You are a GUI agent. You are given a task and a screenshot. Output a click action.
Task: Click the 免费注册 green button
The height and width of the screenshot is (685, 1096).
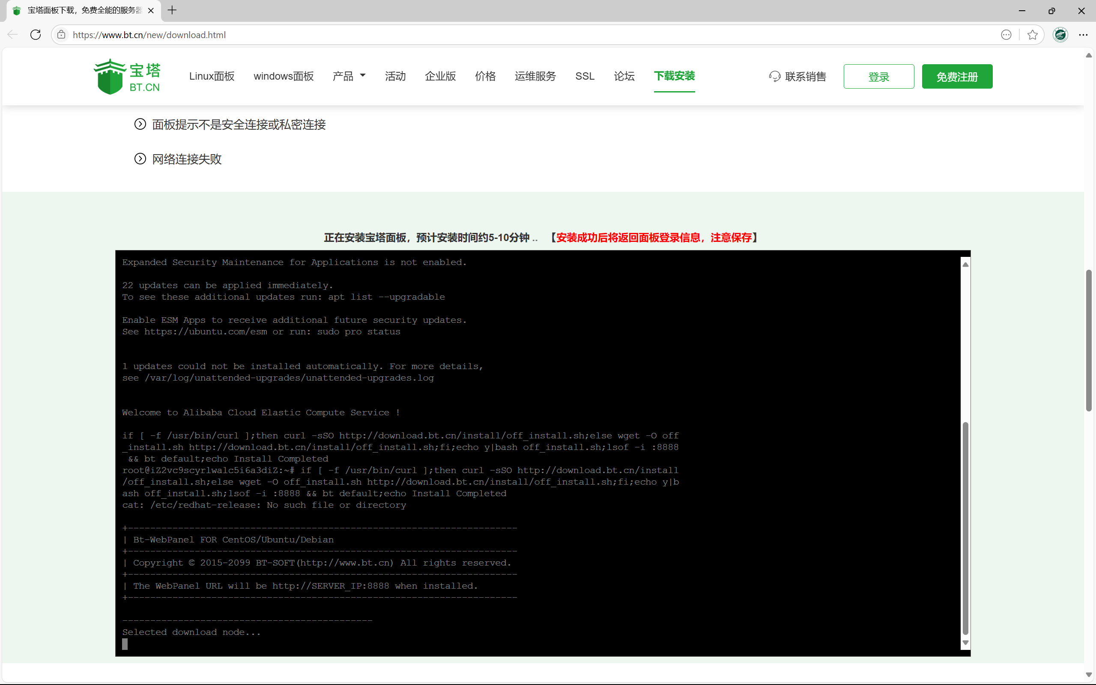(x=957, y=77)
